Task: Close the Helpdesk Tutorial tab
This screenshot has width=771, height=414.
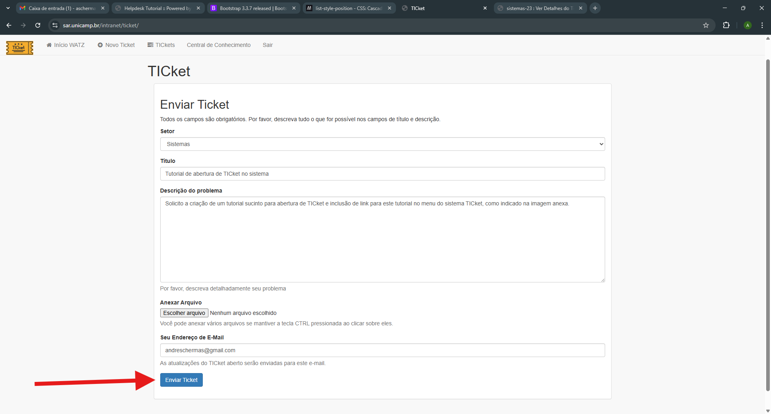Action: click(x=198, y=8)
